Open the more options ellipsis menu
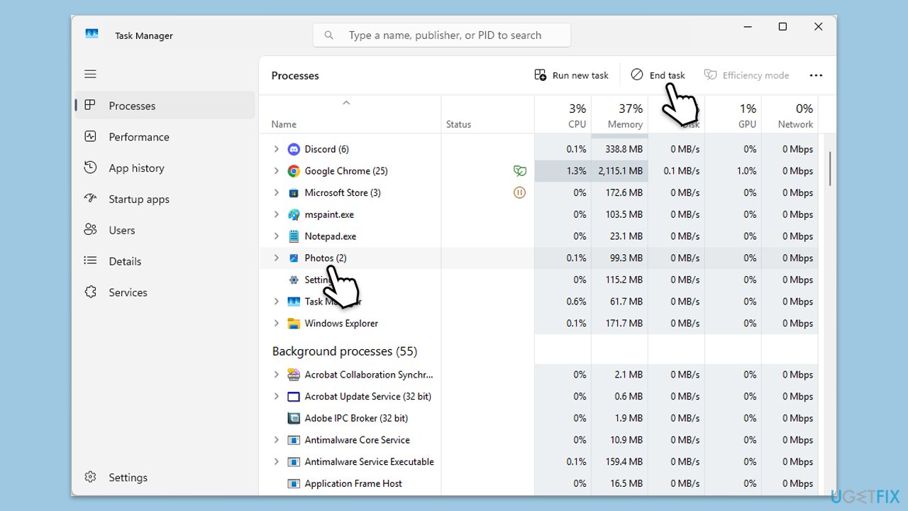The height and width of the screenshot is (511, 908). click(x=816, y=75)
